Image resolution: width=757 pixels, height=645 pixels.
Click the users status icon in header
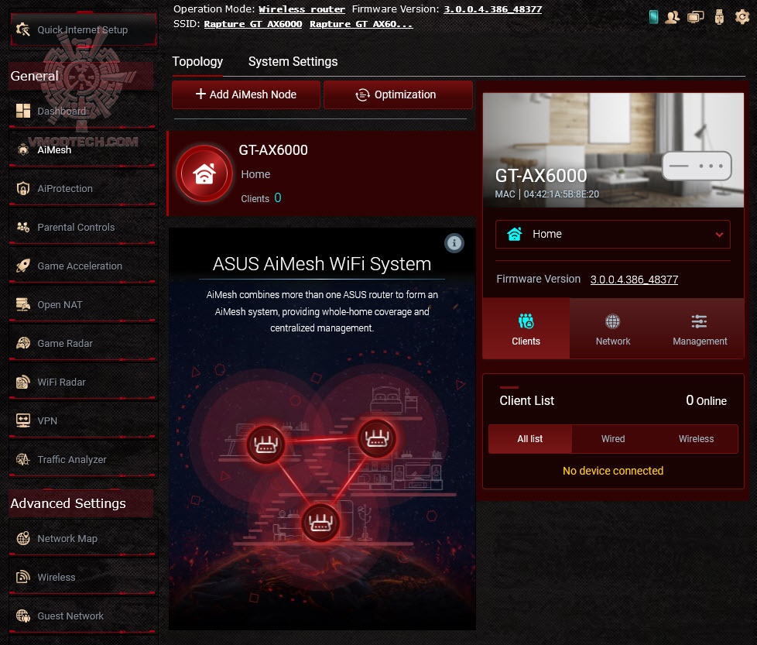672,17
